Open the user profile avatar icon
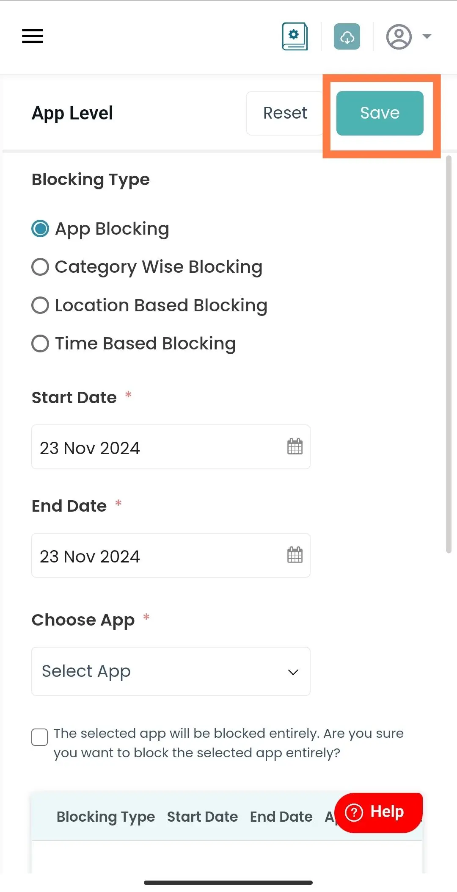Viewport: 457px width, 892px height. 399,37
